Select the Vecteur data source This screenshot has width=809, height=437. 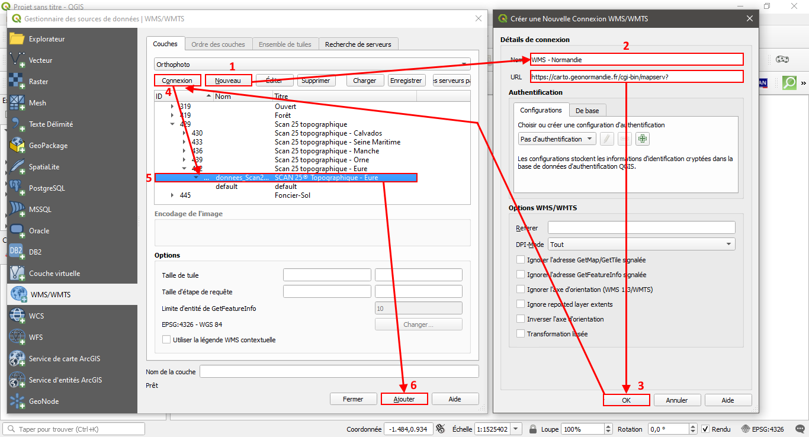pos(72,60)
